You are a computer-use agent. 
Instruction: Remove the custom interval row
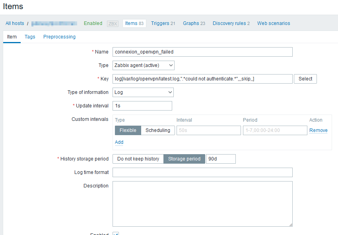tap(318, 130)
